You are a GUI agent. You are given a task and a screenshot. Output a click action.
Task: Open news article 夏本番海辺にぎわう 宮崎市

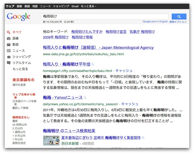coord(101,138)
